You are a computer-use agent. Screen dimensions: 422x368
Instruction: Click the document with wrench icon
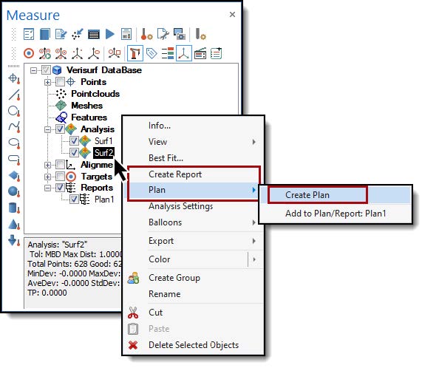pos(163,34)
